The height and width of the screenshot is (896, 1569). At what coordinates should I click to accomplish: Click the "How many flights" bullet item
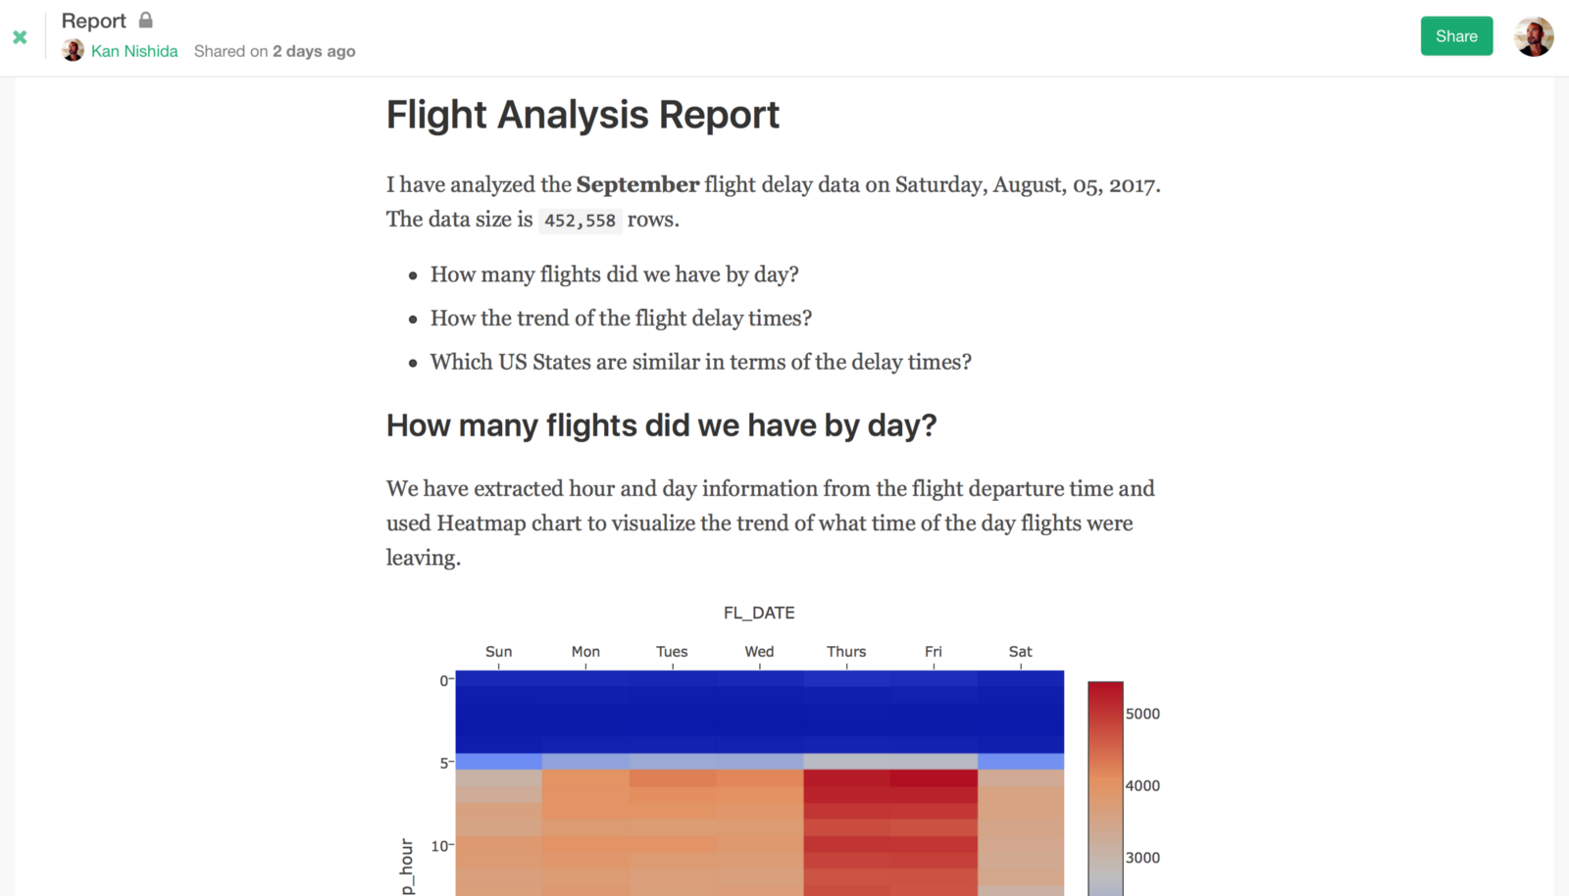coord(614,274)
